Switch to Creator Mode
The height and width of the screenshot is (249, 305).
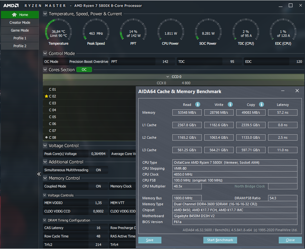(20, 22)
